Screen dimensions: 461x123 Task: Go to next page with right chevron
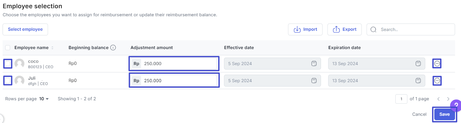coord(448,99)
